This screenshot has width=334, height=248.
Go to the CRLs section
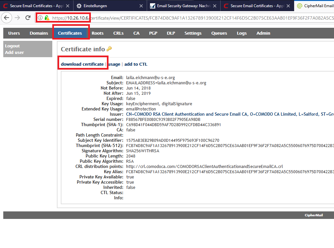118,33
